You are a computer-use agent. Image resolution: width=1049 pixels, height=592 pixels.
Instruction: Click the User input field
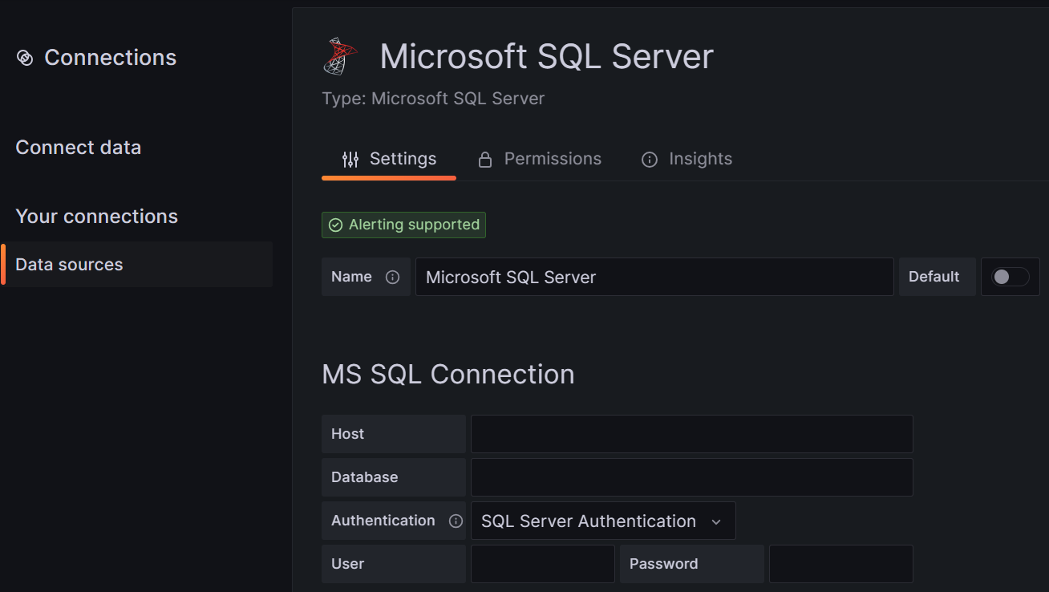543,564
